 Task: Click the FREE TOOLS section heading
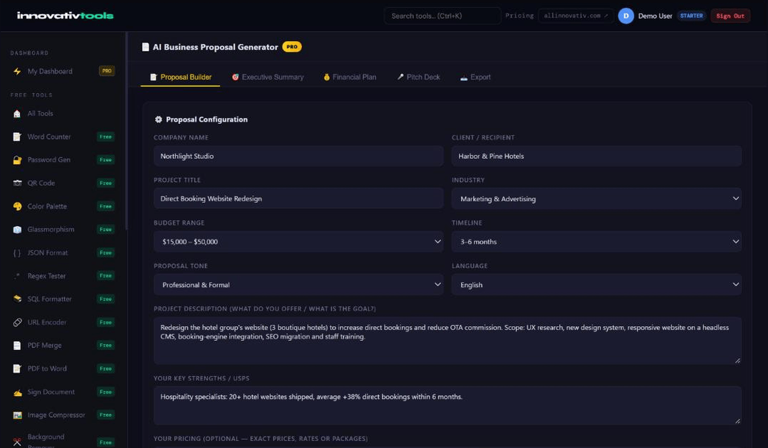[31, 95]
